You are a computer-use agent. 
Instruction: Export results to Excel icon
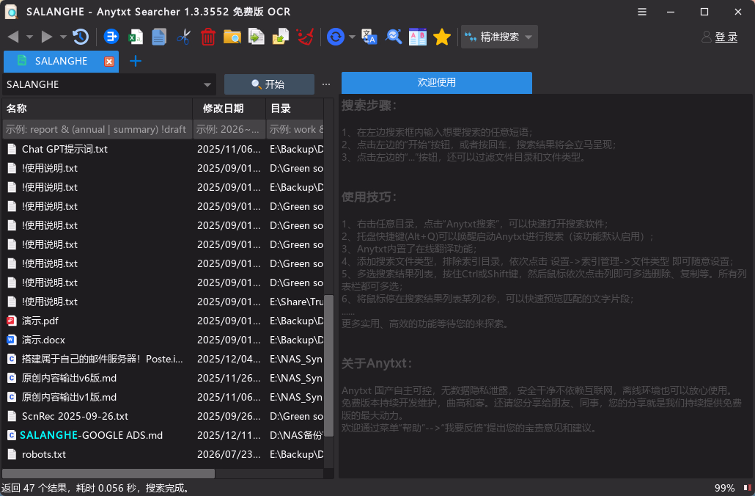(136, 37)
